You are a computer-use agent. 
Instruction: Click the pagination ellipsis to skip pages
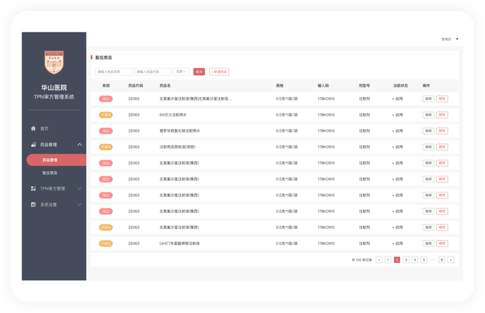pyautogui.click(x=433, y=260)
